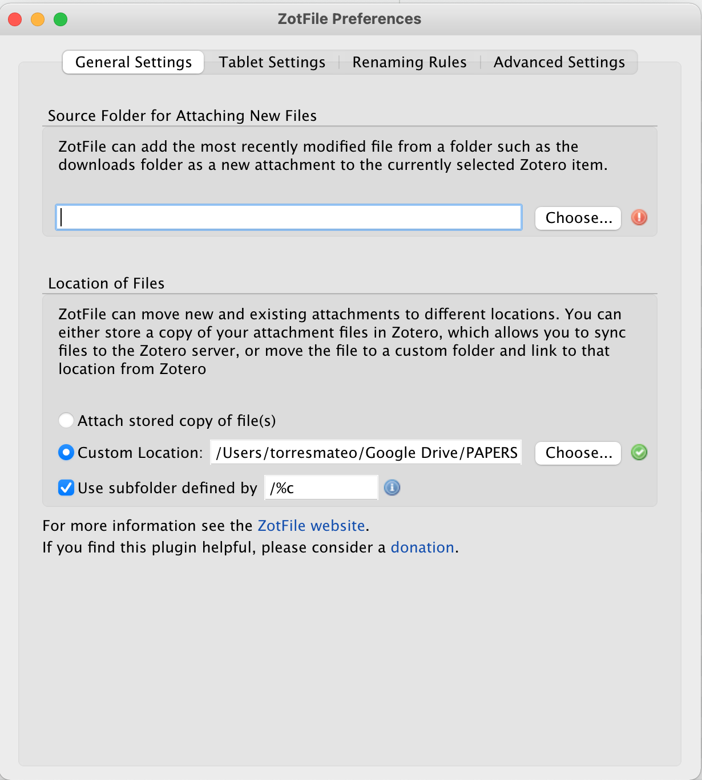This screenshot has width=702, height=780.
Task: Click the red error icon beside the source folder field
Action: (x=639, y=217)
